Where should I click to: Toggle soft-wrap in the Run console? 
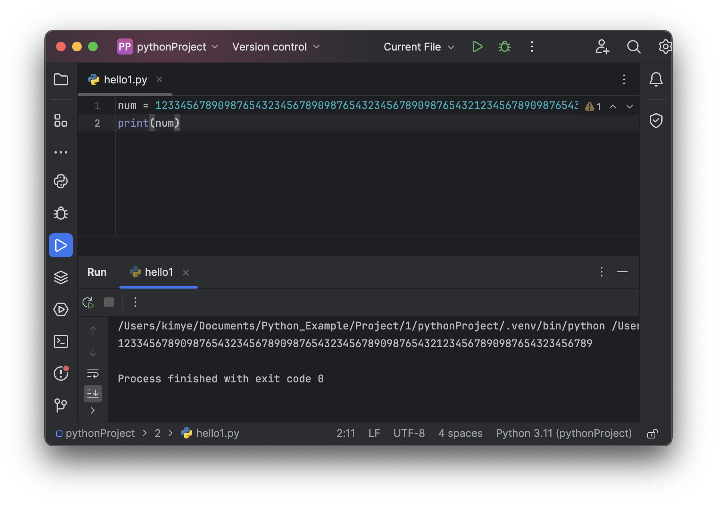(x=93, y=374)
